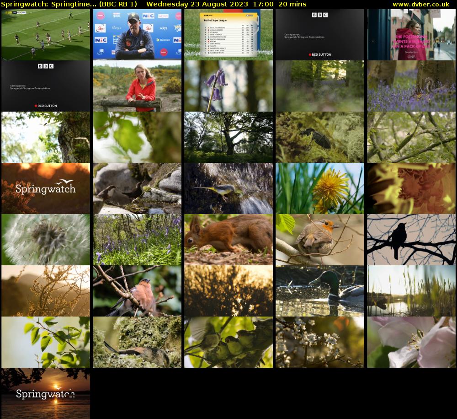
Task: Open the pink apple blossom thumbnail
Action: point(411,342)
